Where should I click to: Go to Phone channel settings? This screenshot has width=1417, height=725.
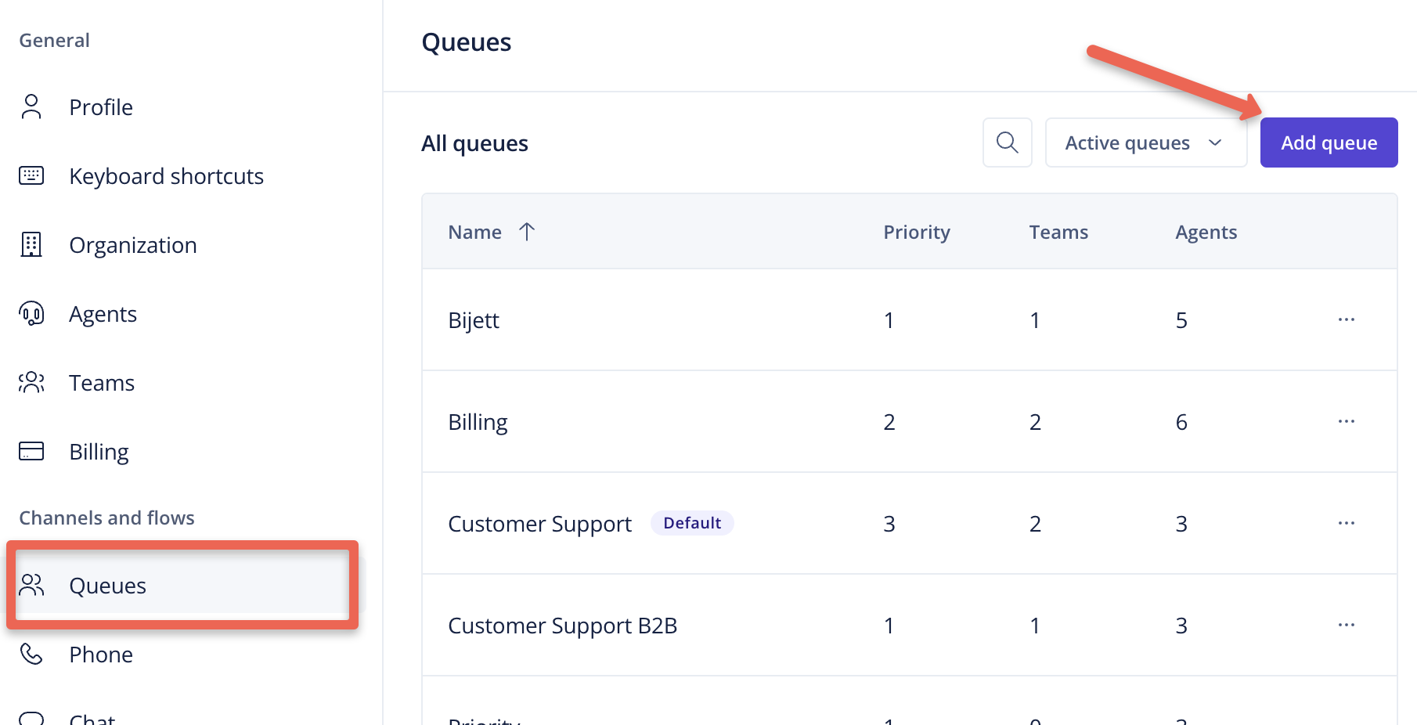(101, 655)
